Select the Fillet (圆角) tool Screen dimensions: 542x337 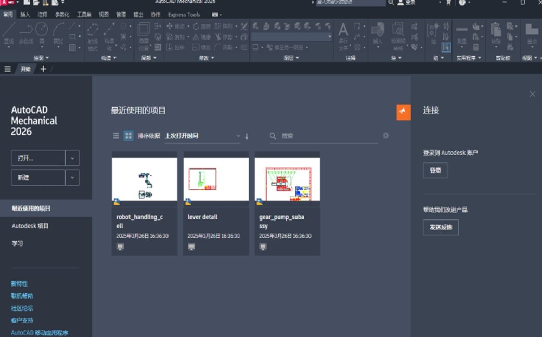point(223,47)
